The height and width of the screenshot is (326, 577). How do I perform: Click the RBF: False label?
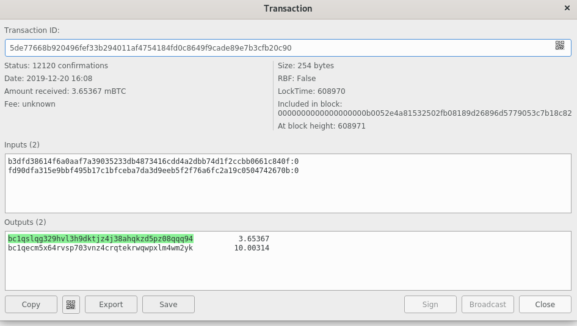click(297, 79)
